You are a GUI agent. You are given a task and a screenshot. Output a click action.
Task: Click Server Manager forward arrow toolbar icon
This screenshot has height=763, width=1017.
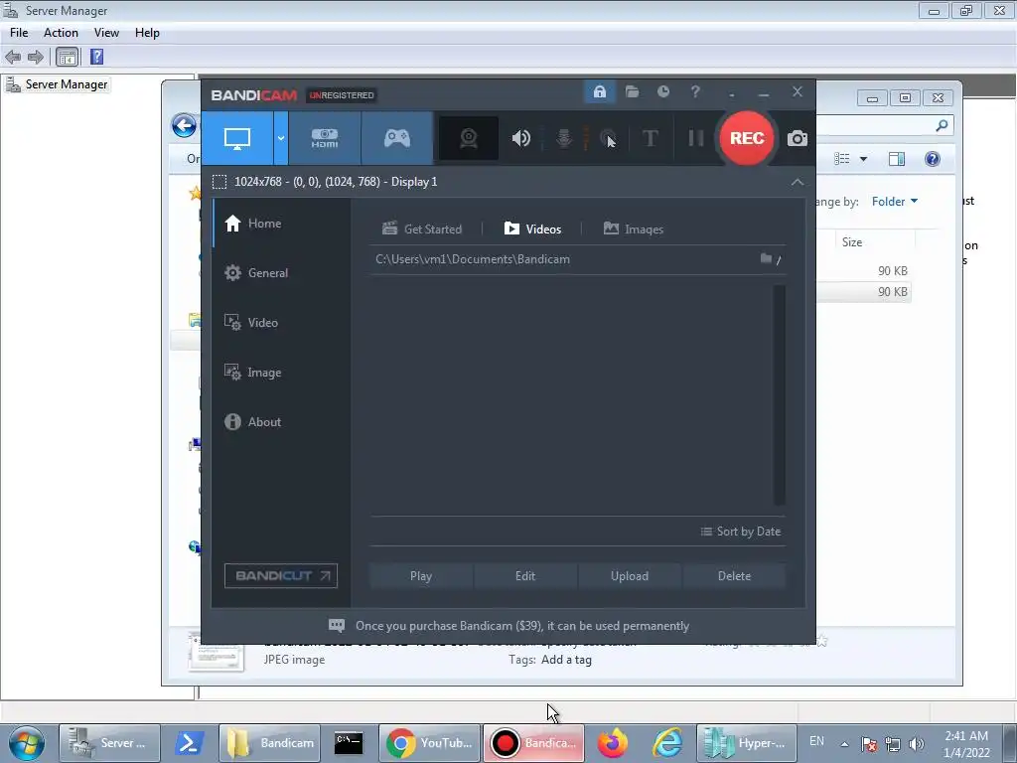36,57
